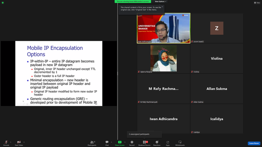Click the Leave Room button
Screen dimensions: 262x147
pyautogui.click(x=254, y=143)
